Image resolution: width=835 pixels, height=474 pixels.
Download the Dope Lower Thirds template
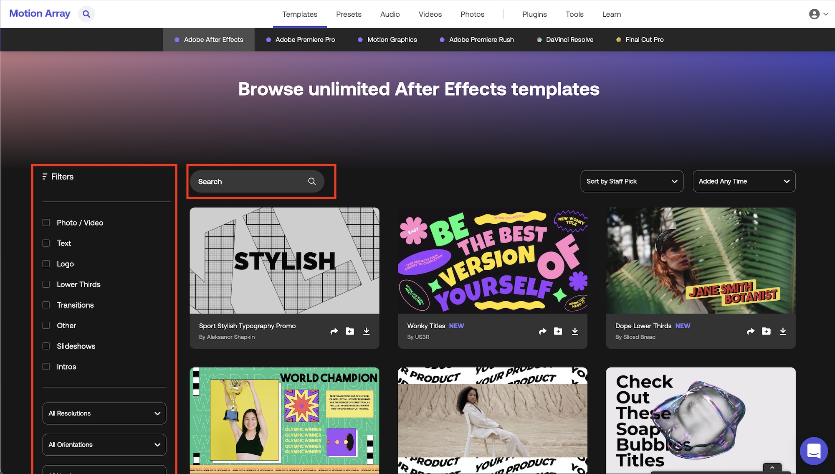783,331
